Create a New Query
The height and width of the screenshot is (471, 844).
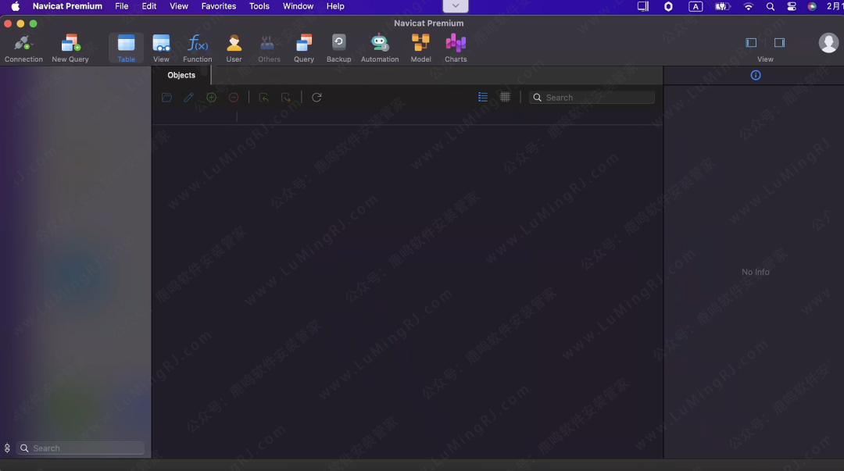pyautogui.click(x=70, y=48)
